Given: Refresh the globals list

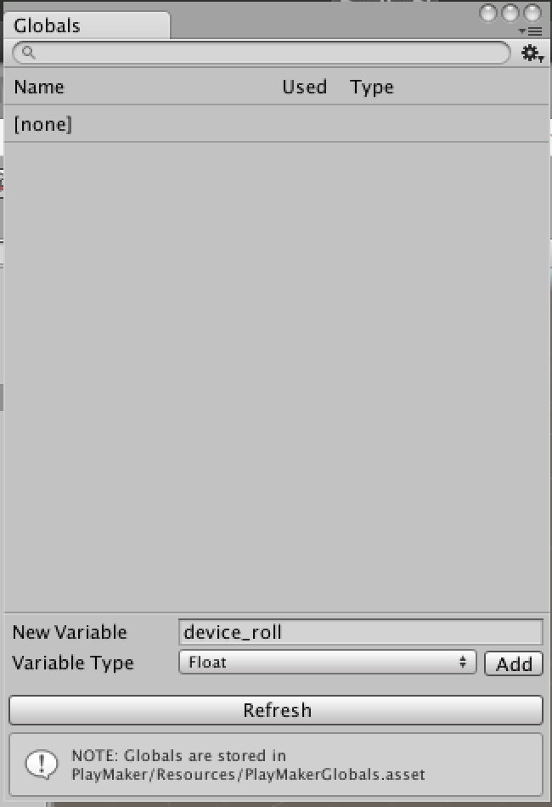Looking at the screenshot, I should click(x=276, y=710).
